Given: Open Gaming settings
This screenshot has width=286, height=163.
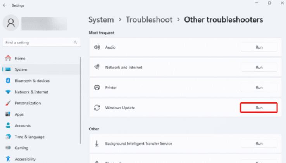Looking at the screenshot, I should click(x=41, y=148).
